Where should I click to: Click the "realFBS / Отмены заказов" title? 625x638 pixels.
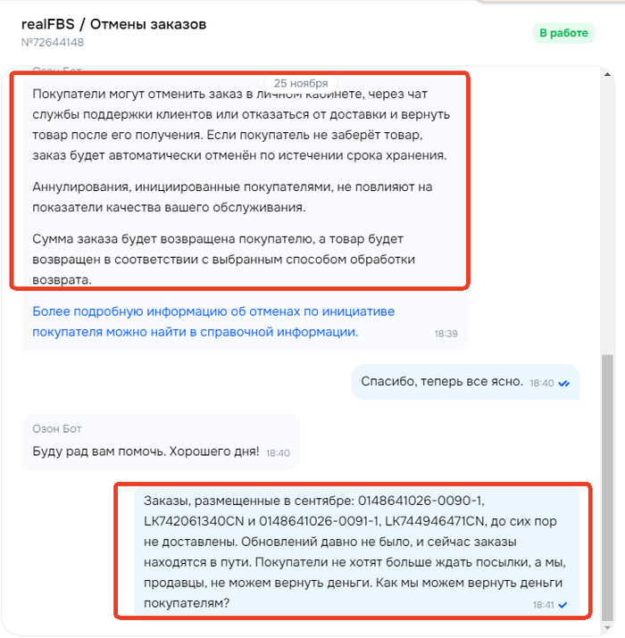pos(113,24)
